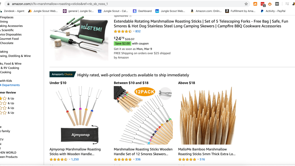The height and width of the screenshot is (166, 295).
Task: Click the red extension icon with badge 2
Action: point(263,4)
